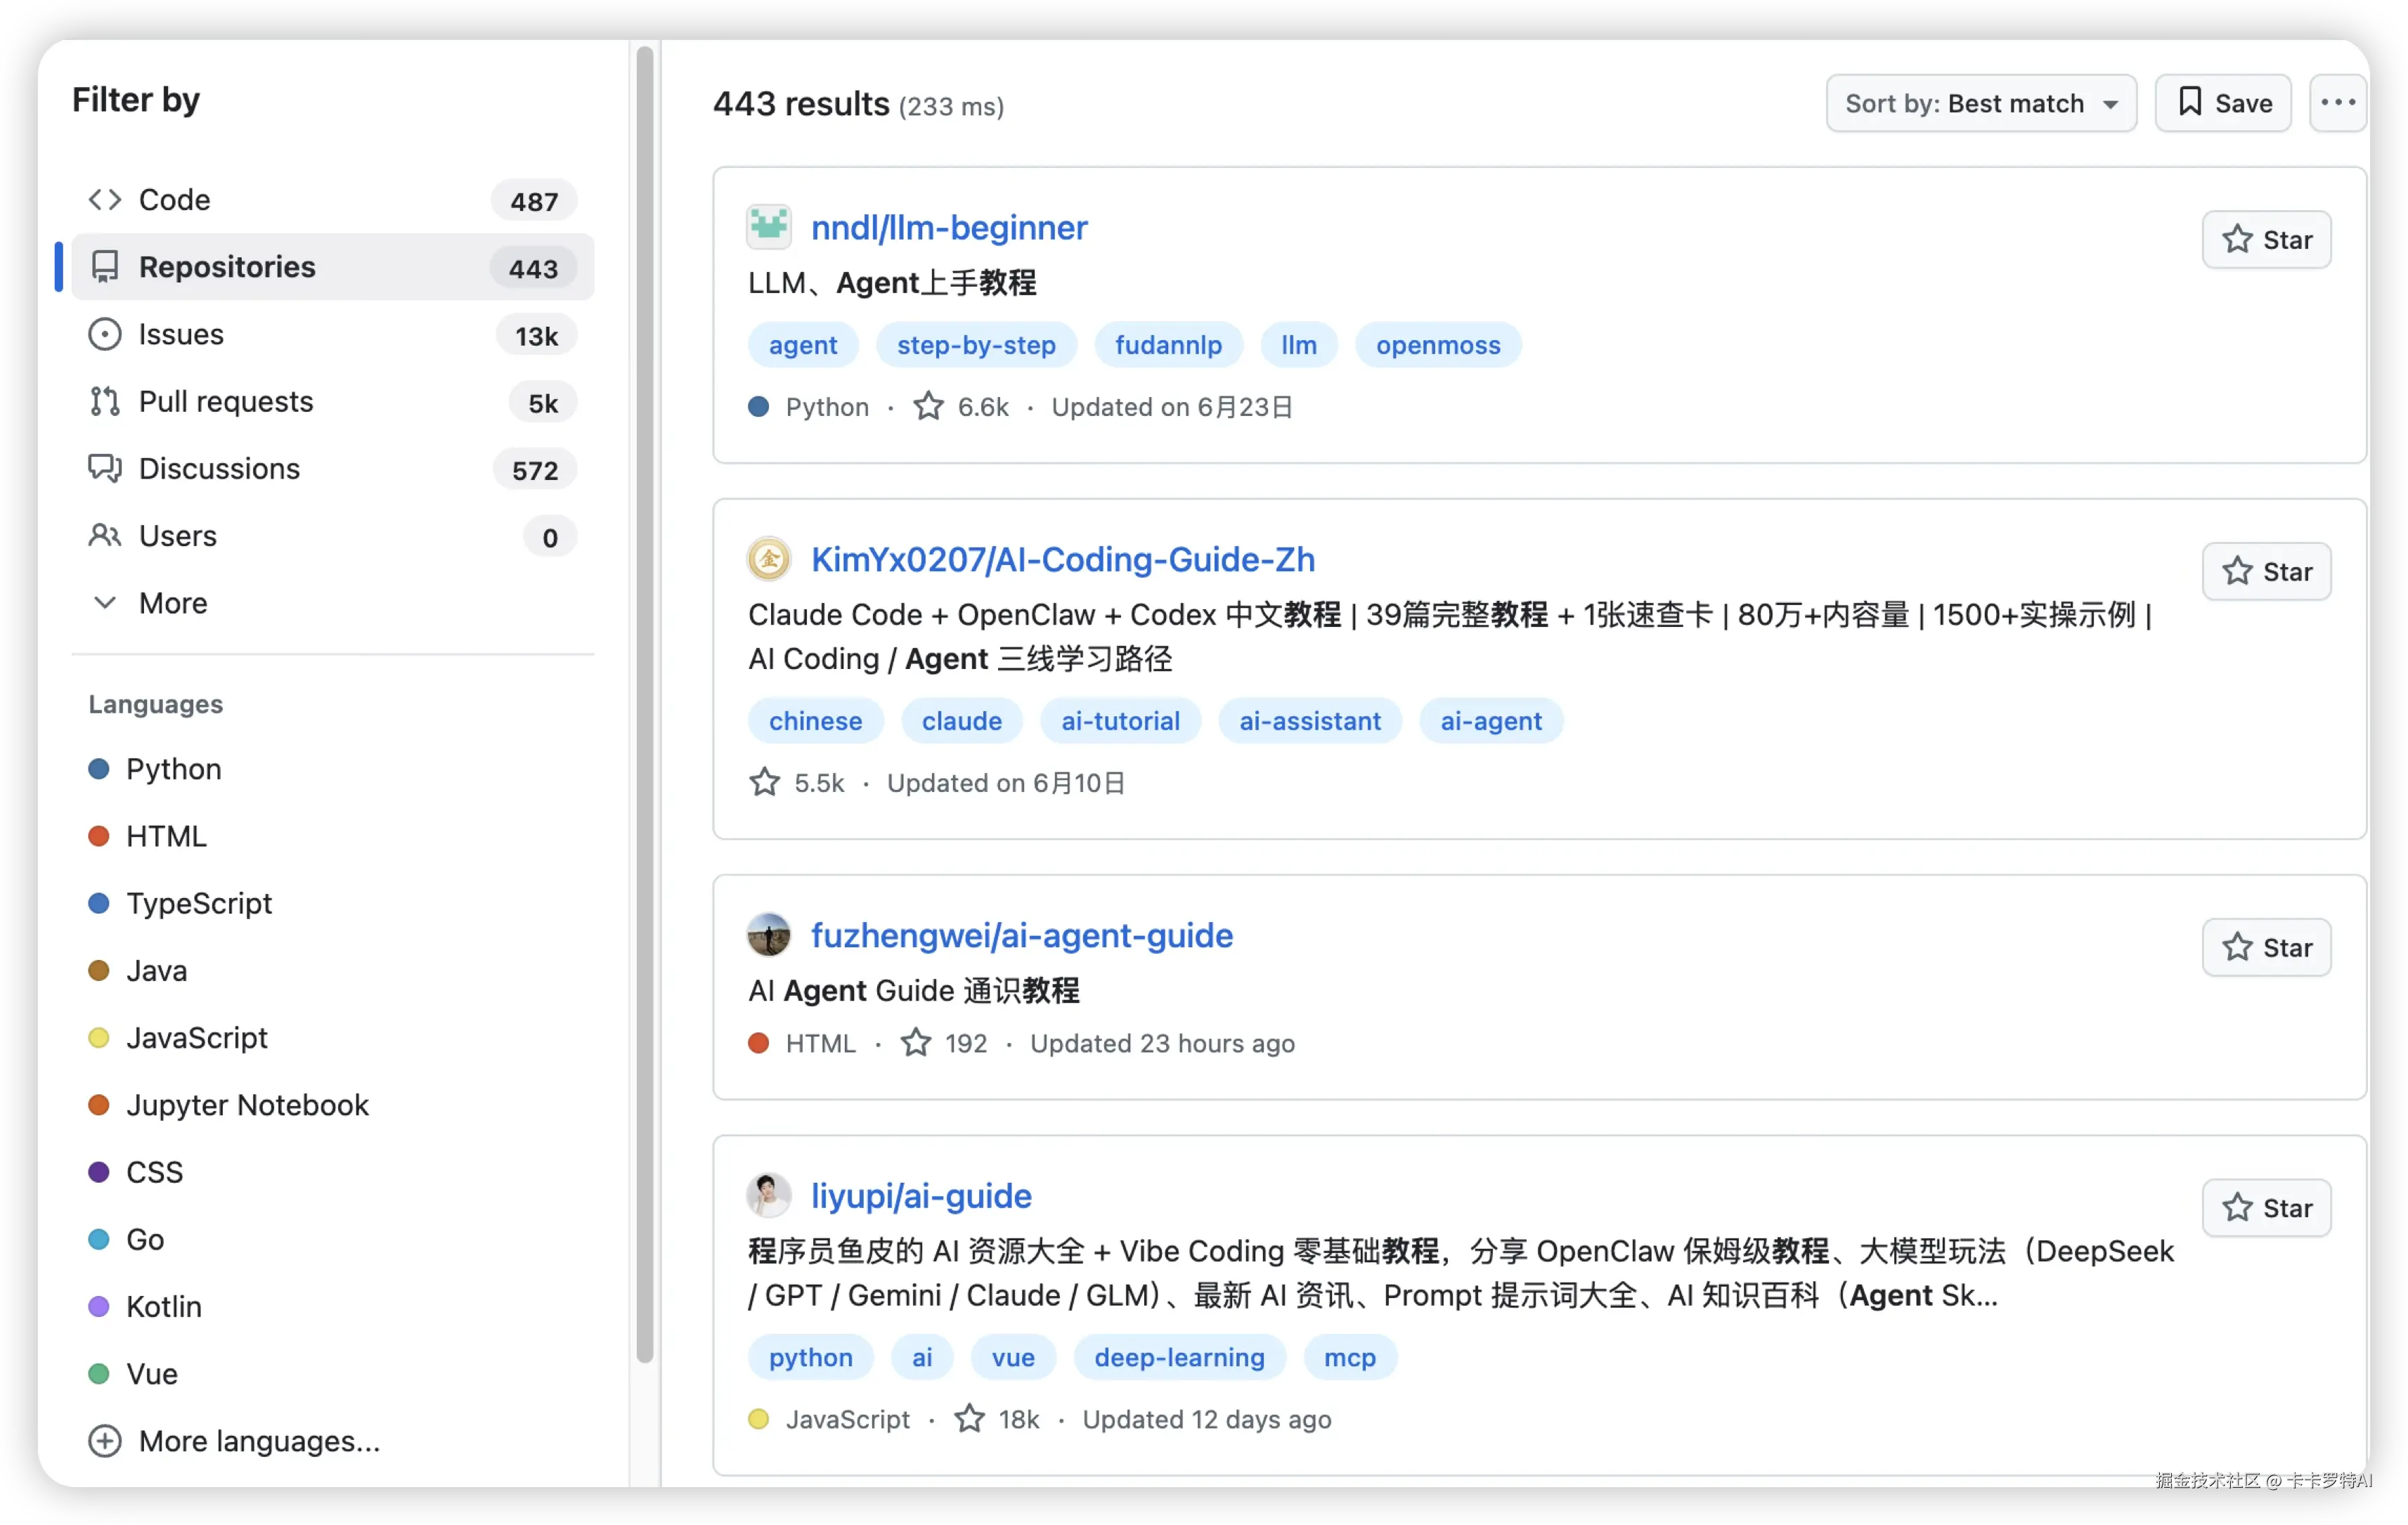
Task: Click KimYx0207 avatar icon
Action: coord(769,559)
